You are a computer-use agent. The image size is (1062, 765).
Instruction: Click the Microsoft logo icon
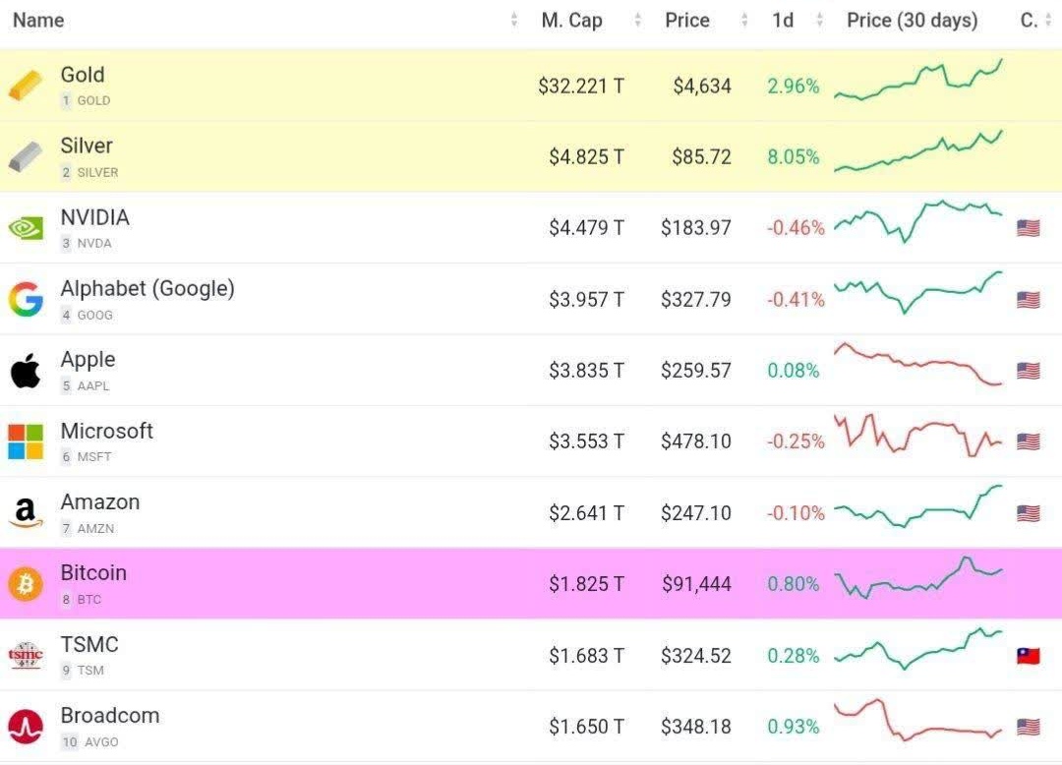tap(26, 441)
